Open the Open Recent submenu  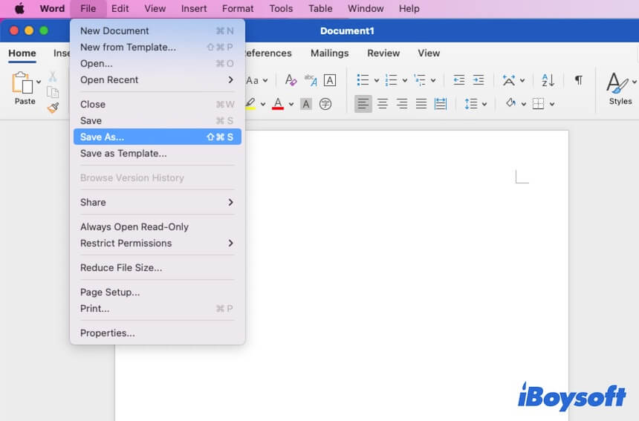pos(158,79)
